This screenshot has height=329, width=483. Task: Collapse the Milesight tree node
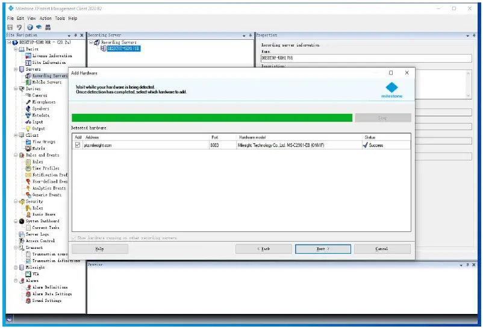[x=16, y=268]
